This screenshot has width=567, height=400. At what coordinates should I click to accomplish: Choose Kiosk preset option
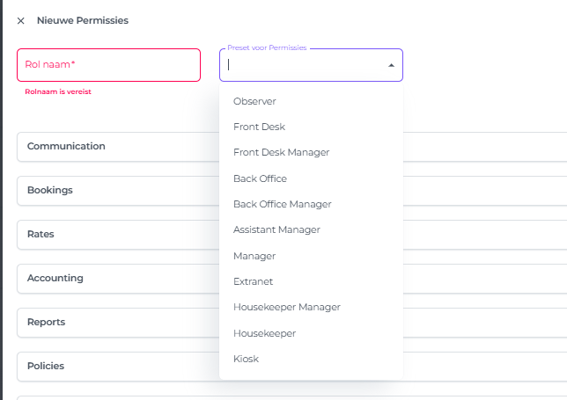coord(246,359)
